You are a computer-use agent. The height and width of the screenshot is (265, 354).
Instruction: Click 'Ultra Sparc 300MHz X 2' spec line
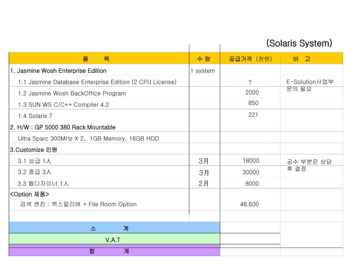88,138
